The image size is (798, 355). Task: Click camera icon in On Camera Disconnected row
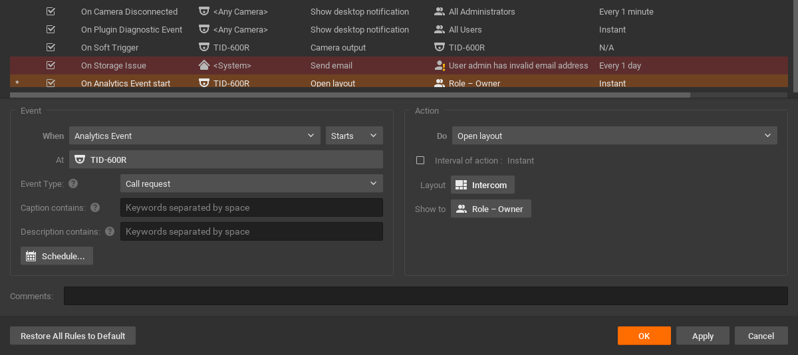point(204,11)
